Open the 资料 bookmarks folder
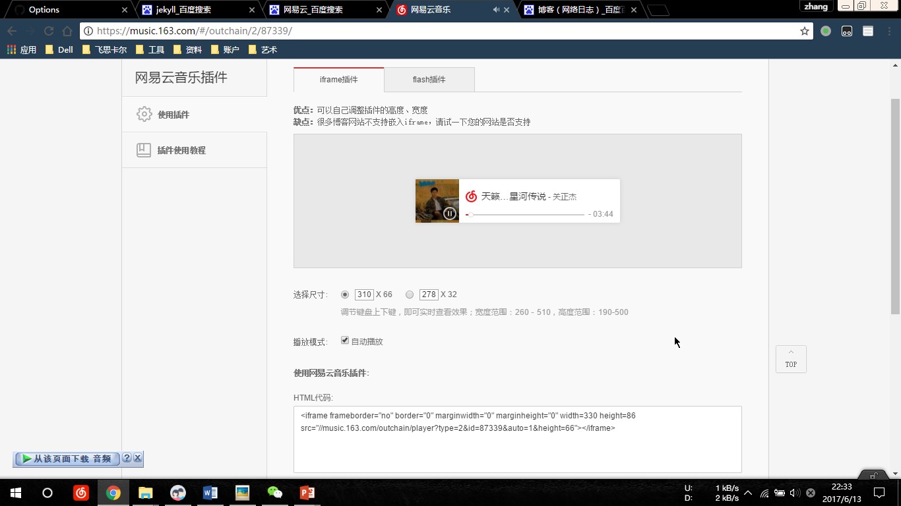 coord(187,49)
